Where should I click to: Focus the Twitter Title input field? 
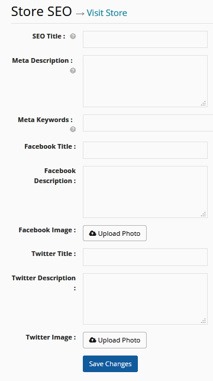[x=145, y=257]
